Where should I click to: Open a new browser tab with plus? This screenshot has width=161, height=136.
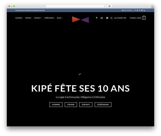[x=153, y=7]
